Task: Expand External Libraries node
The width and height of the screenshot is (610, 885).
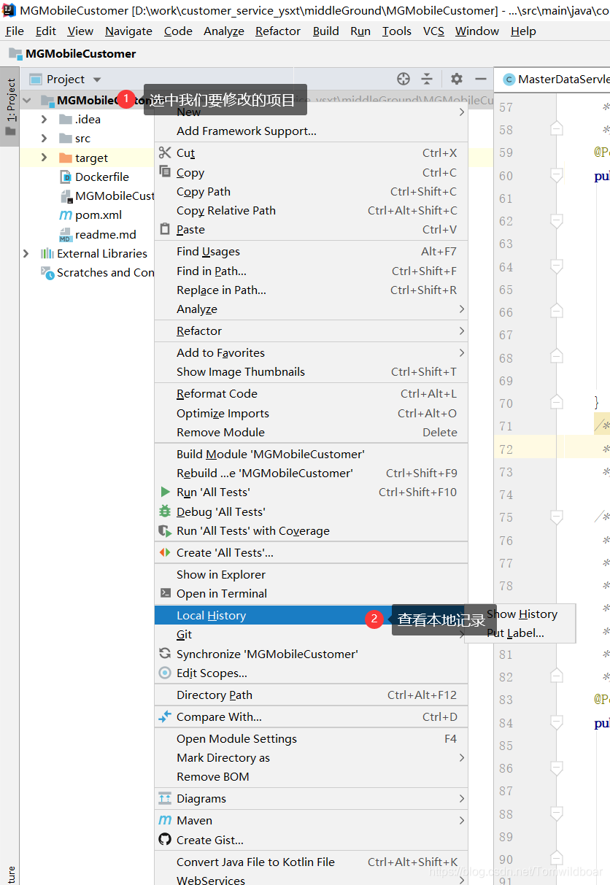Action: 26,253
